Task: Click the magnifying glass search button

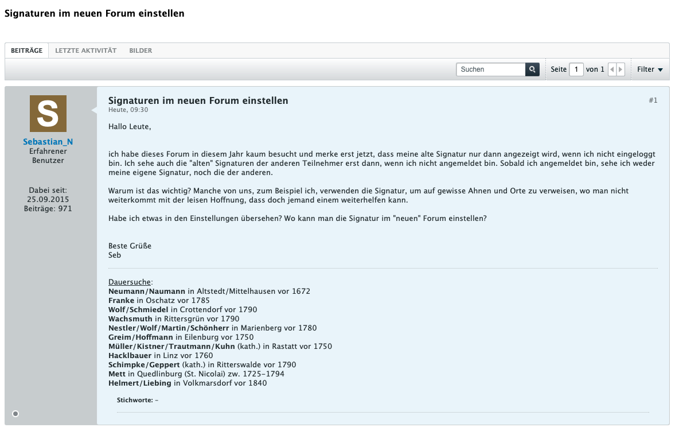Action: [532, 69]
